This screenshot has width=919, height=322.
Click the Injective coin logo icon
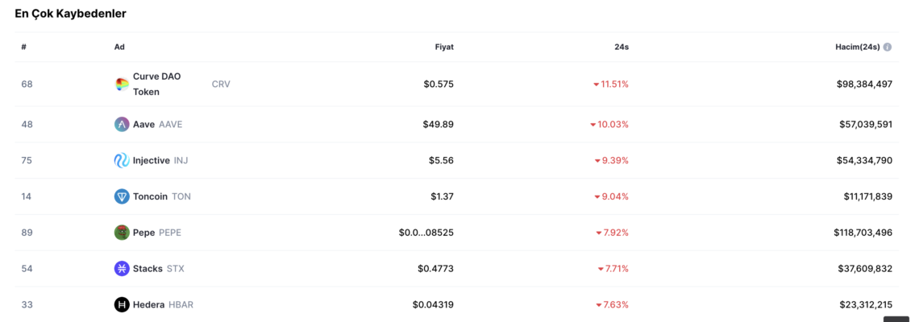[x=122, y=160]
